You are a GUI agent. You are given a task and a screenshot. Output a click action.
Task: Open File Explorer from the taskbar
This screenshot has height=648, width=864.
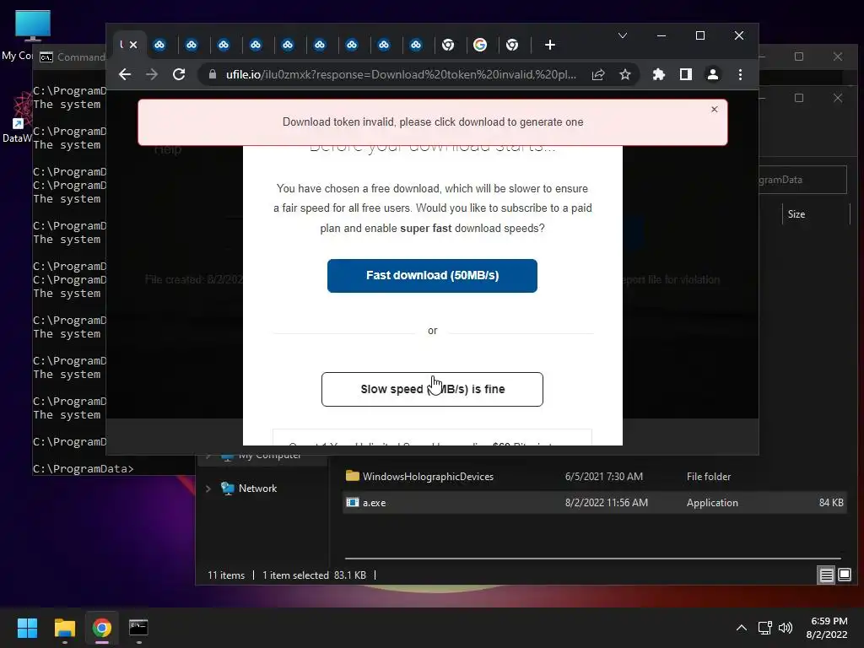pyautogui.click(x=64, y=628)
